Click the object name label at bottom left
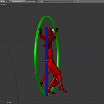 pyautogui.click(x=9, y=103)
